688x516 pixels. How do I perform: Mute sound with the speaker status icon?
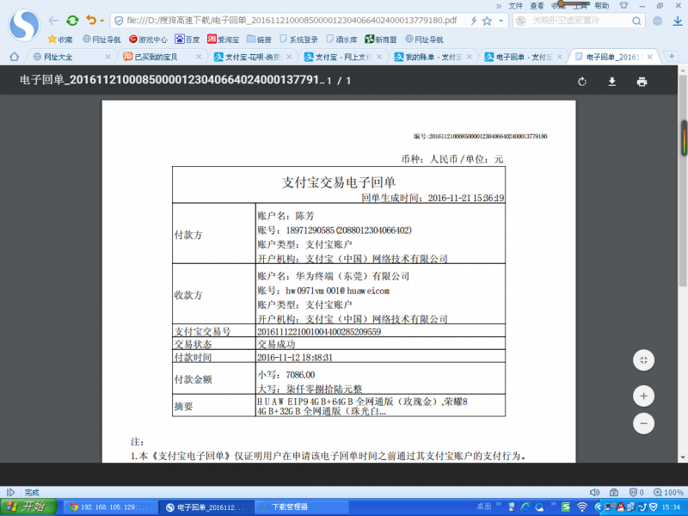pos(594,492)
